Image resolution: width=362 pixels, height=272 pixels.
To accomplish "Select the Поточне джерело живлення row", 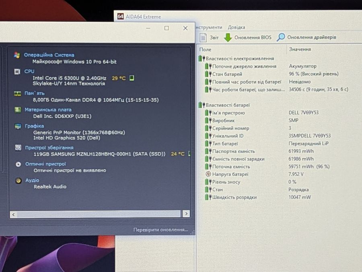I will coord(280,66).
